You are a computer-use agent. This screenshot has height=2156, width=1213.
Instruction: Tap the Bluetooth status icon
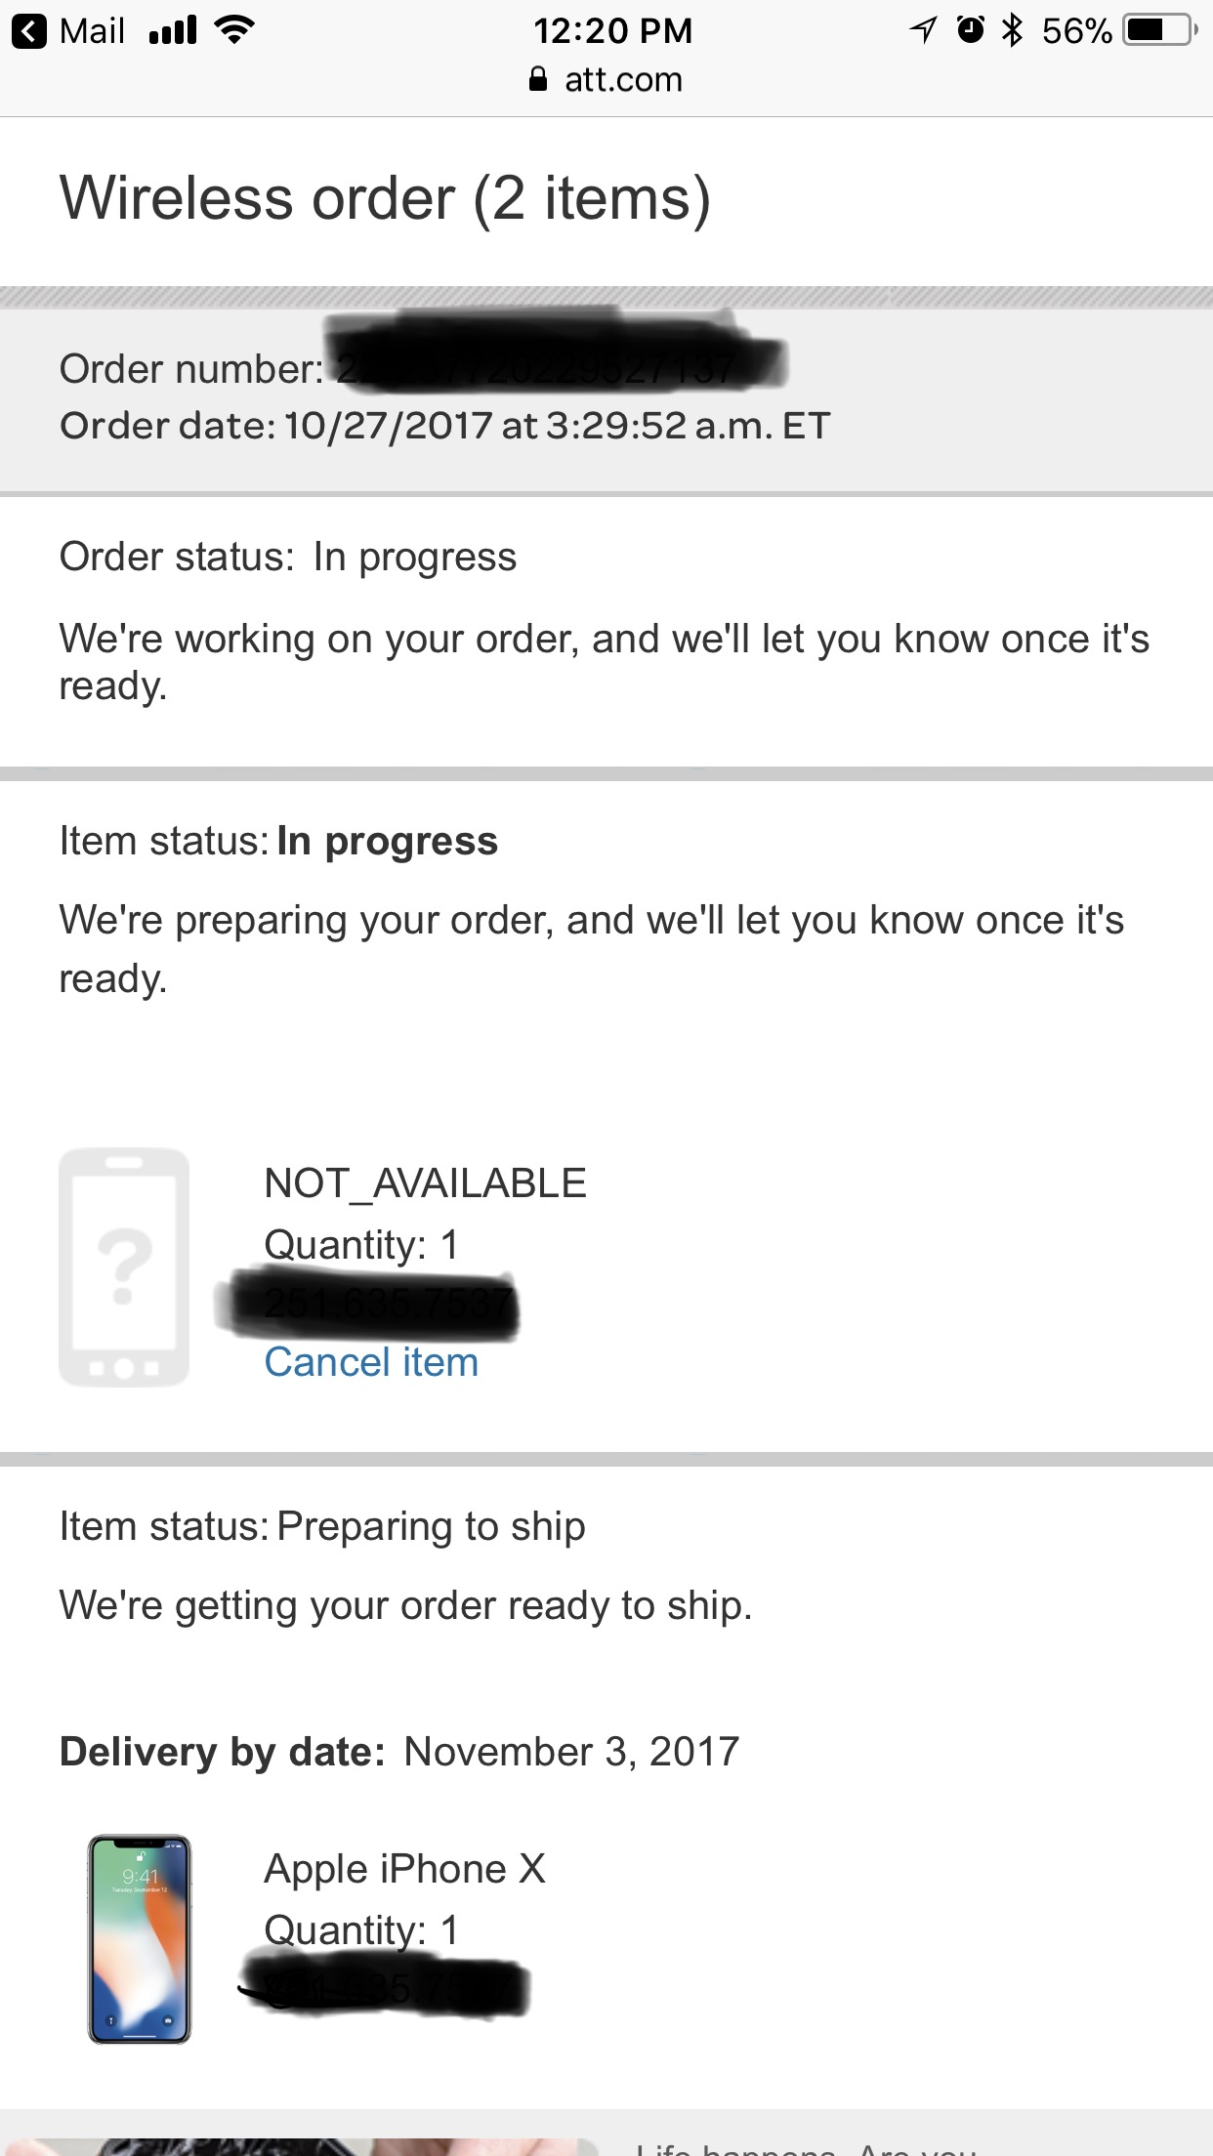1013,30
